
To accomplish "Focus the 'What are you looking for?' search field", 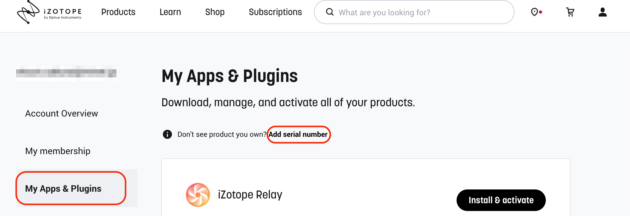I will 414,12.
